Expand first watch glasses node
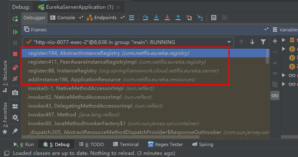The image size is (298, 157). (x=284, y=75)
